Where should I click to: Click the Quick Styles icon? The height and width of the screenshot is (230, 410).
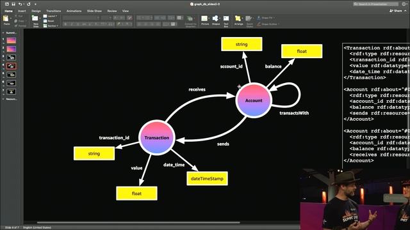[249, 19]
